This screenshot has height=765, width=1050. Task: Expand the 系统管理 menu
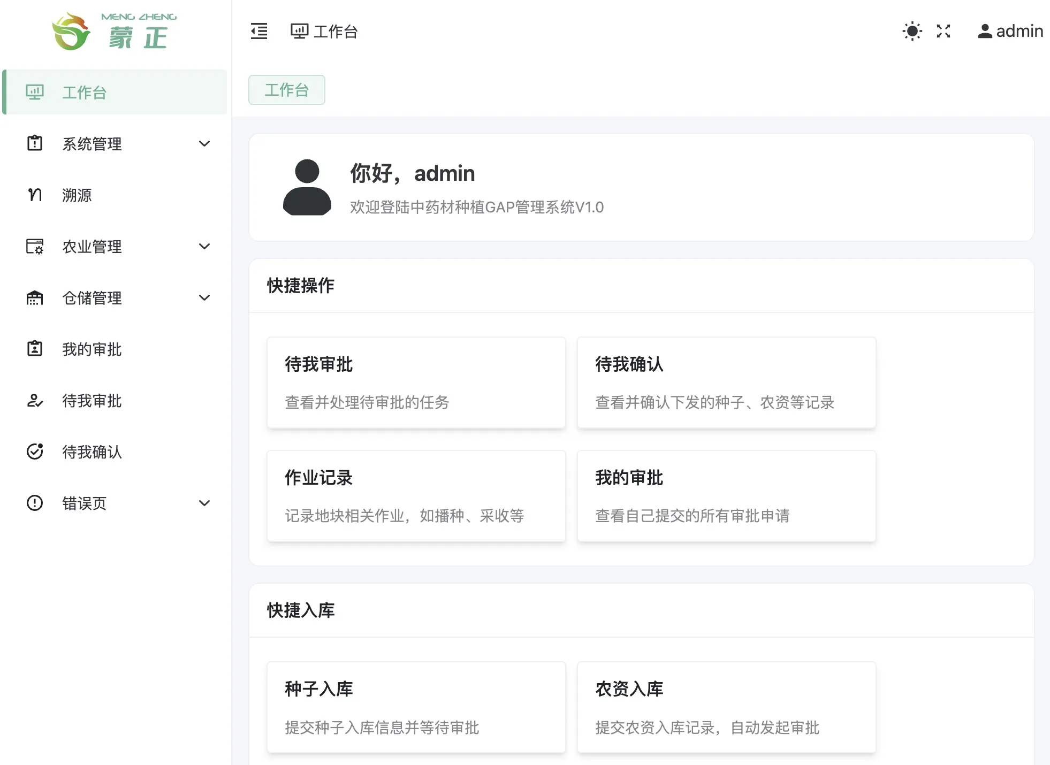pos(204,143)
